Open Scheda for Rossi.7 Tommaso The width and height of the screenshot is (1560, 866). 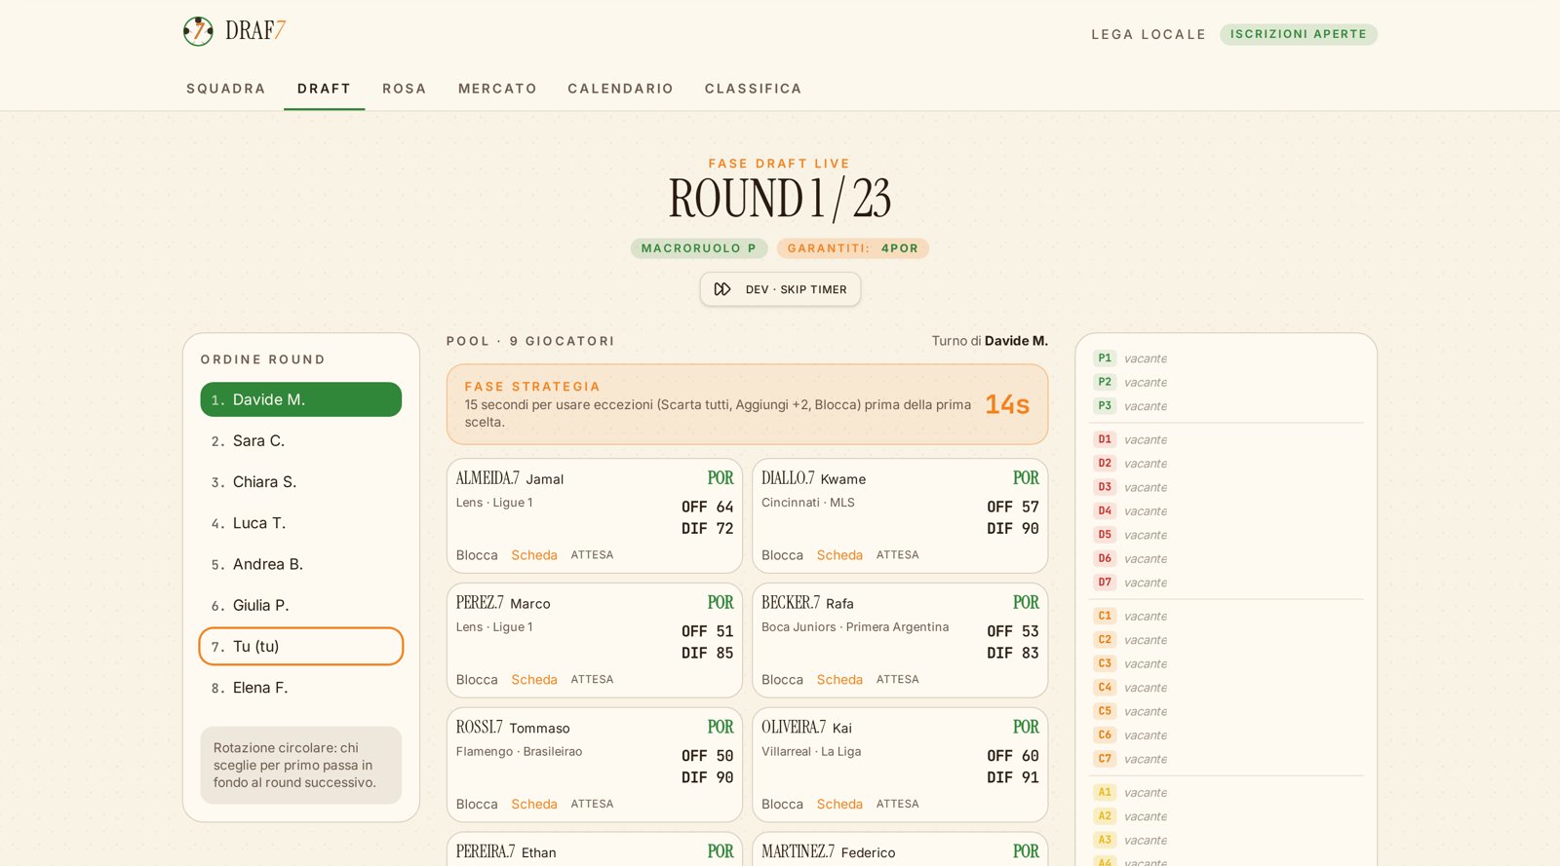coord(534,805)
